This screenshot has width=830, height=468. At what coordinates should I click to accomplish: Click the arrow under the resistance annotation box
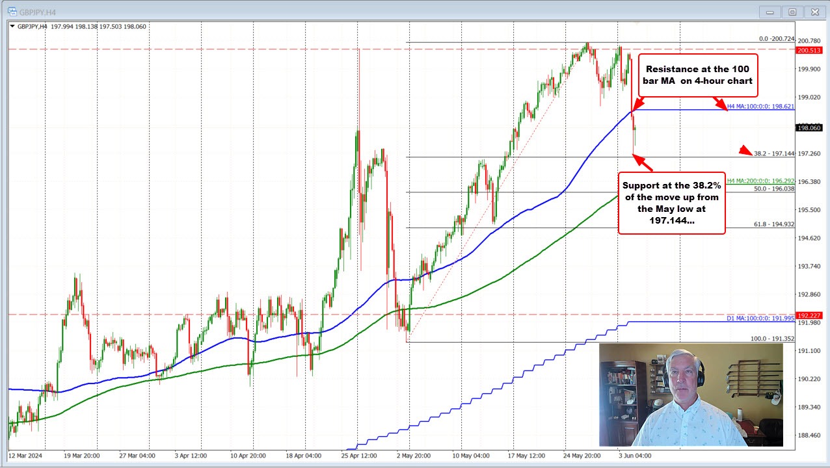722,102
